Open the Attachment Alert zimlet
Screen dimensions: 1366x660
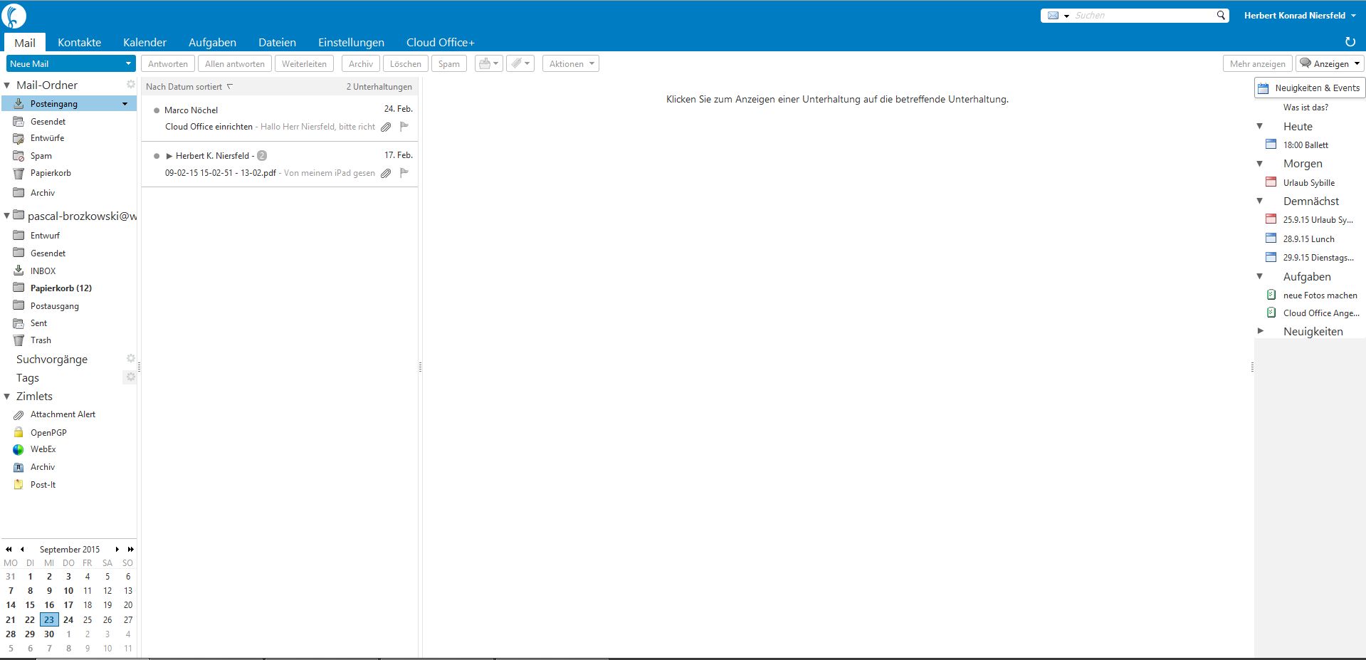[63, 414]
